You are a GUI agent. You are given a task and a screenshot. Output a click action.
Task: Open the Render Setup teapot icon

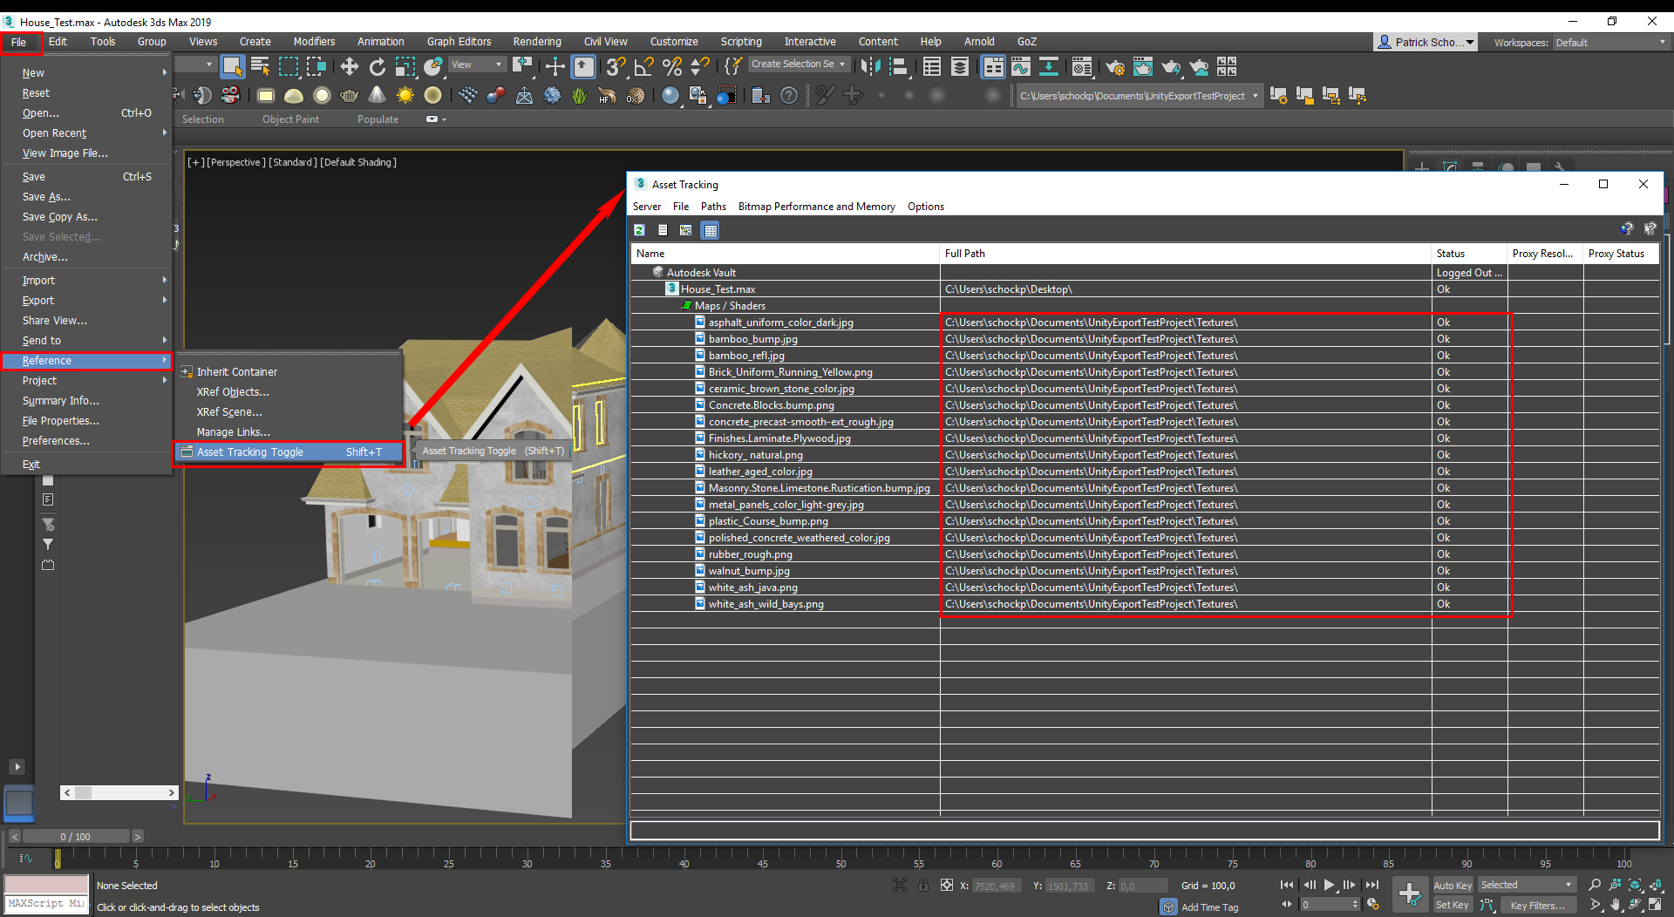[1115, 66]
